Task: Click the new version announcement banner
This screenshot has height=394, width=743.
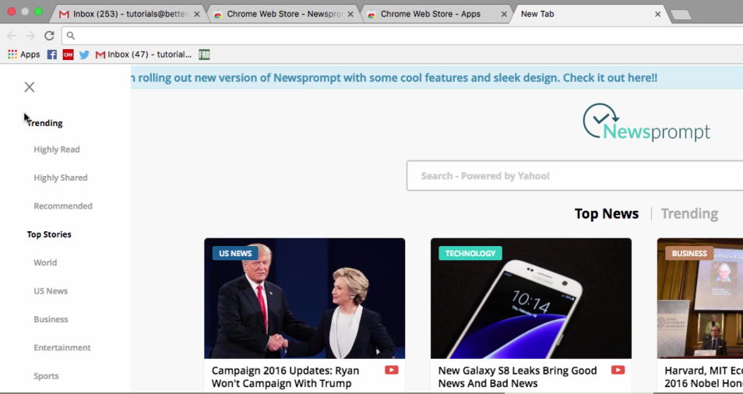Action: [437, 78]
